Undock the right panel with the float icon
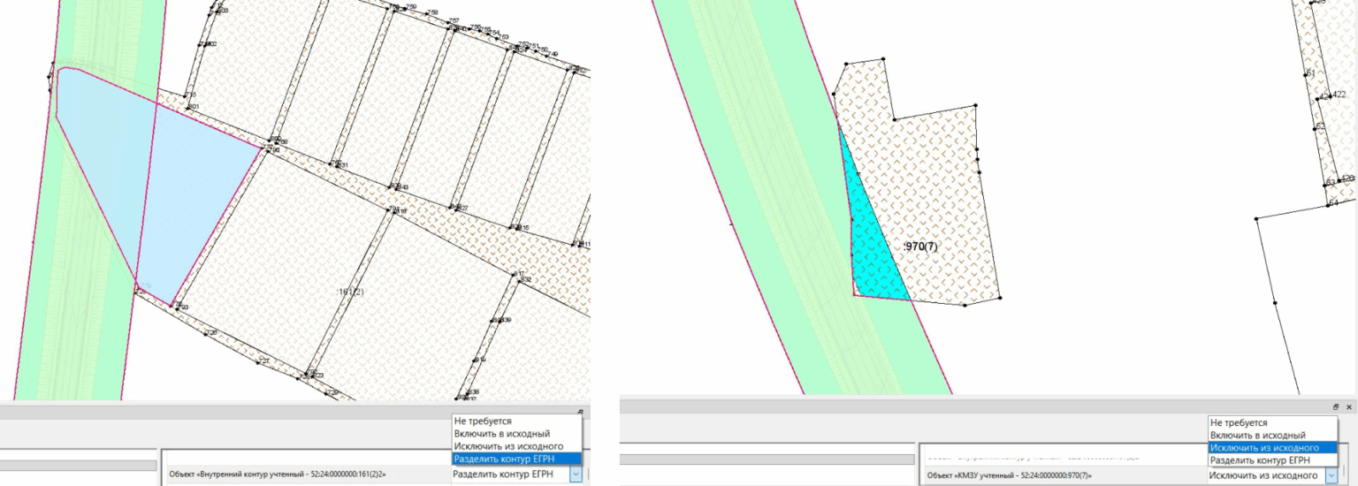The height and width of the screenshot is (486, 1358). (1336, 407)
